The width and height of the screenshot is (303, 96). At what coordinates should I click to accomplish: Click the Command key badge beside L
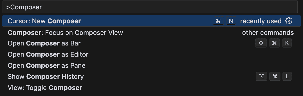275,76
